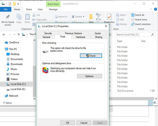Click navigation pane scroll down arrow
The width and height of the screenshot is (158, 126).
tap(34, 99)
